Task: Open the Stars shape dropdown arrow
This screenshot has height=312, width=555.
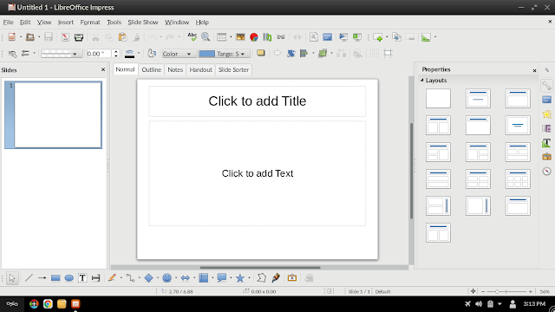Action: pos(249,278)
